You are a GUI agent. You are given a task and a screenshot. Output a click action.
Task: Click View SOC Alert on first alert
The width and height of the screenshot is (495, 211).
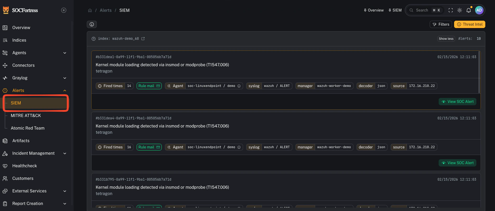tap(458, 102)
